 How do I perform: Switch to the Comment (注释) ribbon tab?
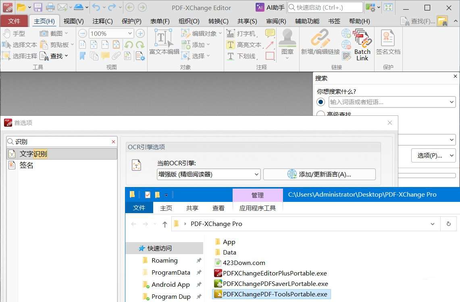pos(102,21)
